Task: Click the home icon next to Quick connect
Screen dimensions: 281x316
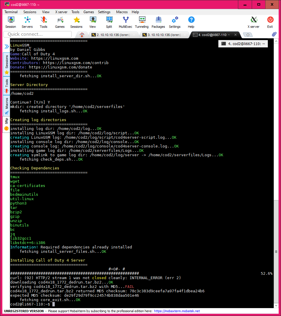Action: click(82, 34)
